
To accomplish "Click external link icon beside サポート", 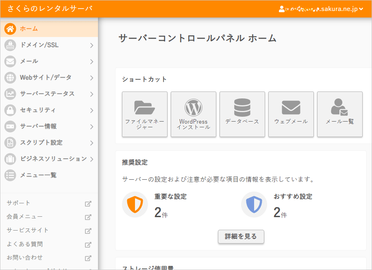I will tap(88, 204).
